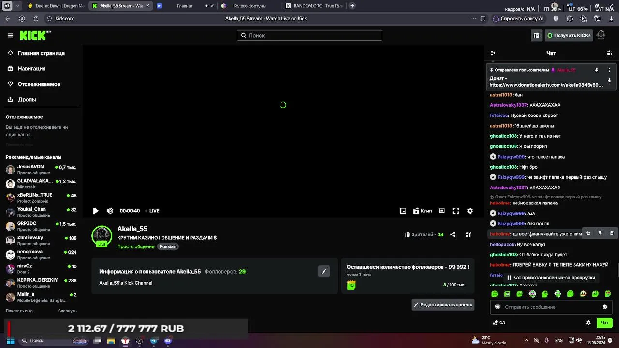Click the Получить KICKs button
This screenshot has height=348, width=619.
click(569, 35)
